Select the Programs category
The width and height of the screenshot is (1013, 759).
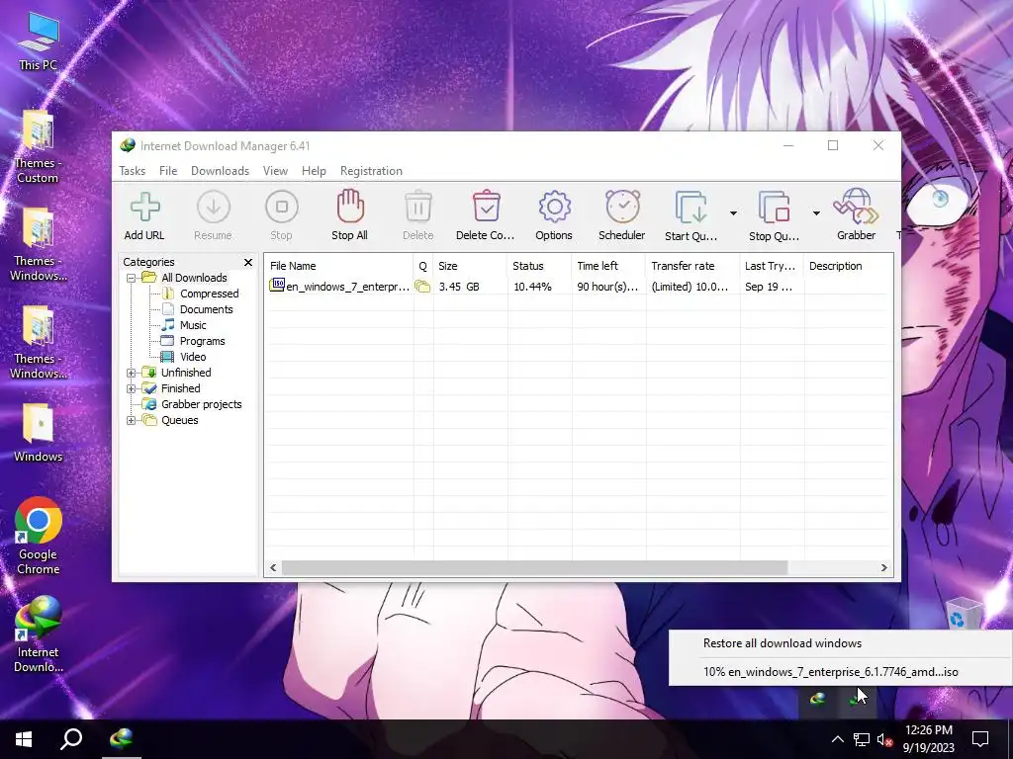coord(202,341)
